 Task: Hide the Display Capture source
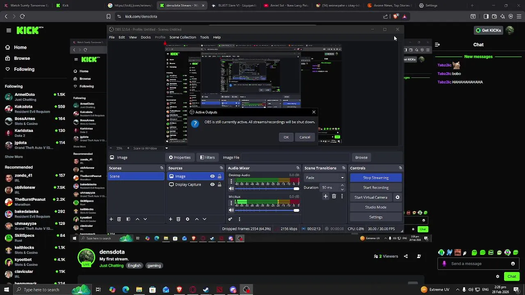pyautogui.click(x=212, y=184)
